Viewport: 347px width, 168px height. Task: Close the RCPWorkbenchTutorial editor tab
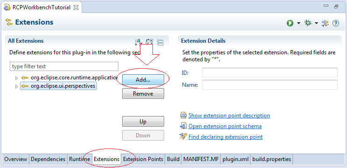click(76, 7)
